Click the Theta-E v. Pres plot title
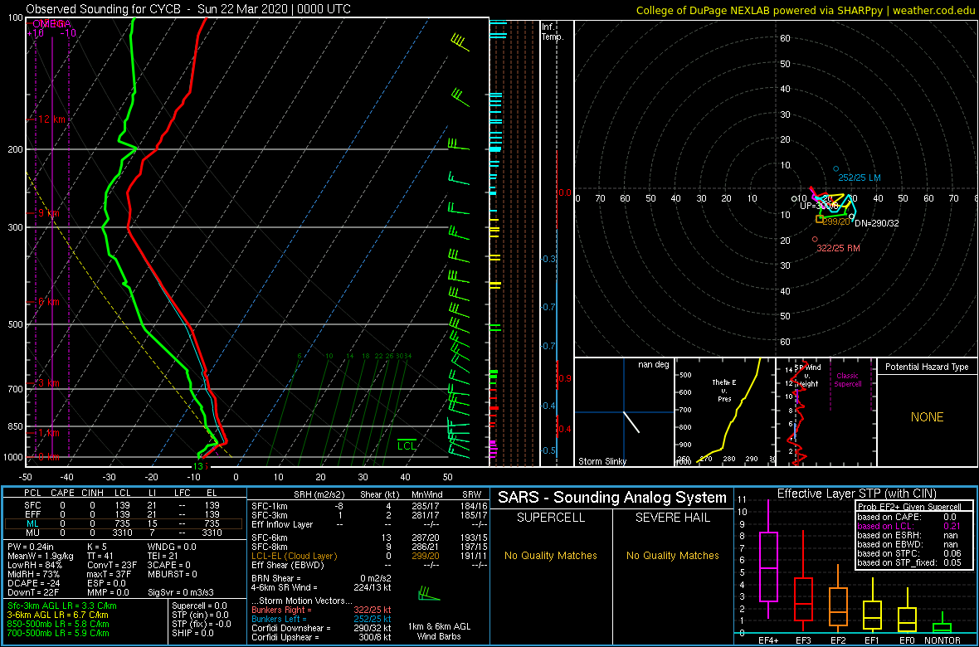The width and height of the screenshot is (979, 647). point(723,390)
